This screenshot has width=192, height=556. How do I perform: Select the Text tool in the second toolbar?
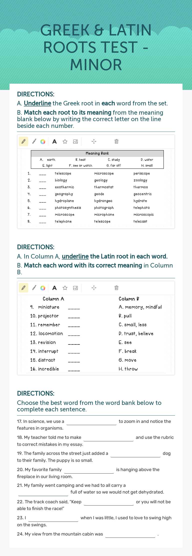54,288
